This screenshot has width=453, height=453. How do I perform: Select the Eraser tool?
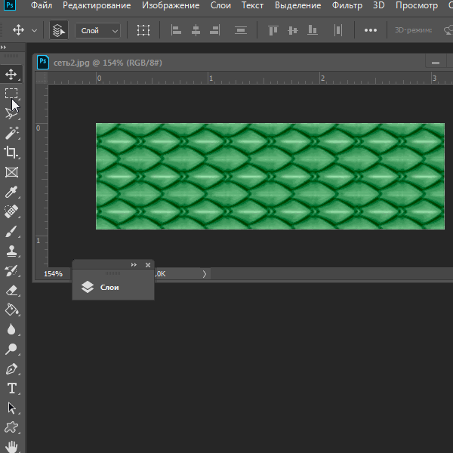[11, 290]
